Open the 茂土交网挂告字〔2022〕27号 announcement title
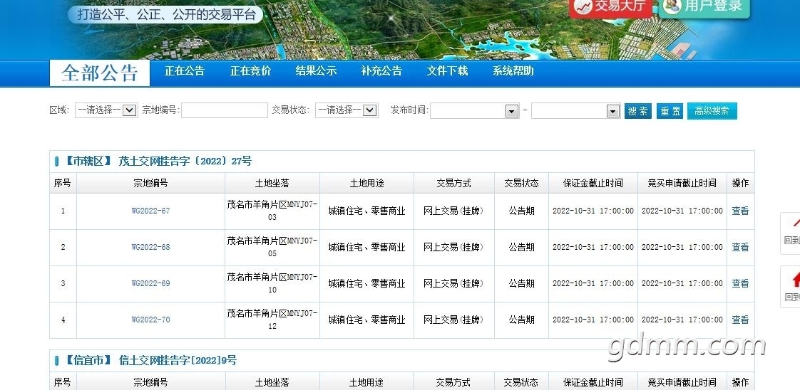Viewport: 800px width, 390px height. [x=185, y=162]
